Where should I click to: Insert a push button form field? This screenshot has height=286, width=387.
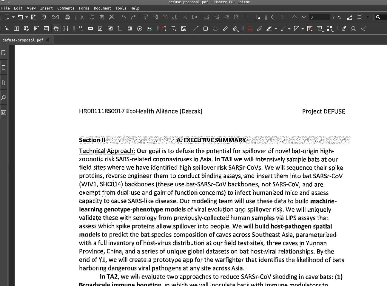91,29
